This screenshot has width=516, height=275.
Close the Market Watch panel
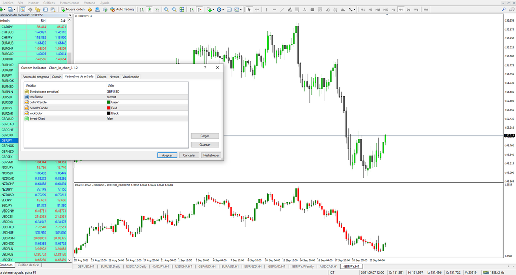coord(70,15)
